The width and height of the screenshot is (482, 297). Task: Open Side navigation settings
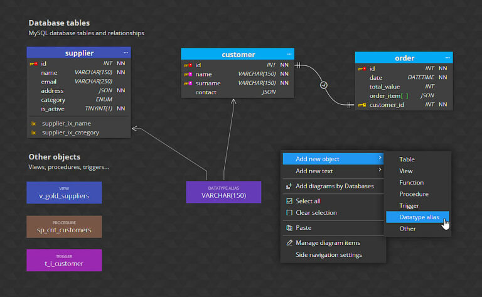coord(333,254)
